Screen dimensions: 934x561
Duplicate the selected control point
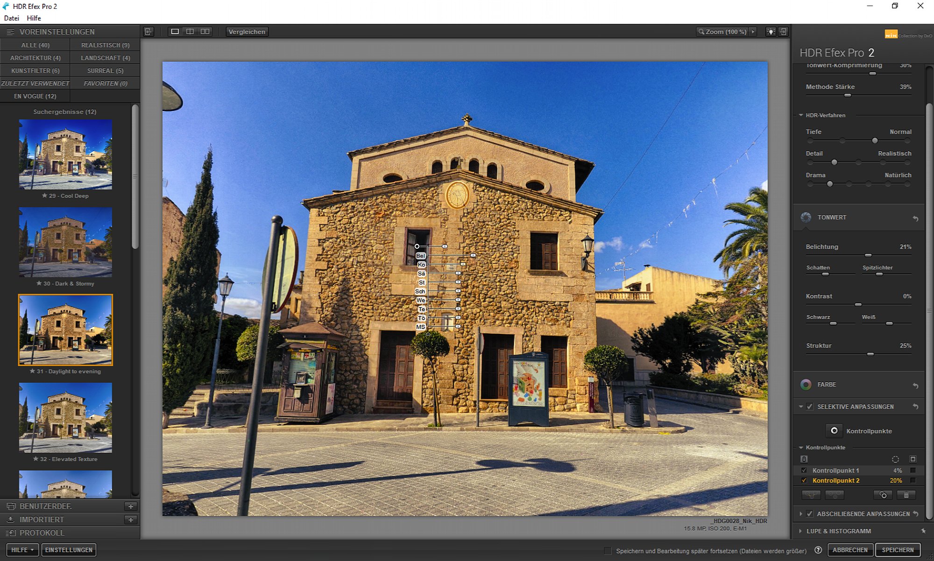tap(883, 495)
